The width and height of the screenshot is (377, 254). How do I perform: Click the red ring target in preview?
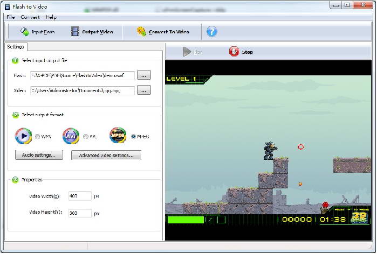click(300, 147)
